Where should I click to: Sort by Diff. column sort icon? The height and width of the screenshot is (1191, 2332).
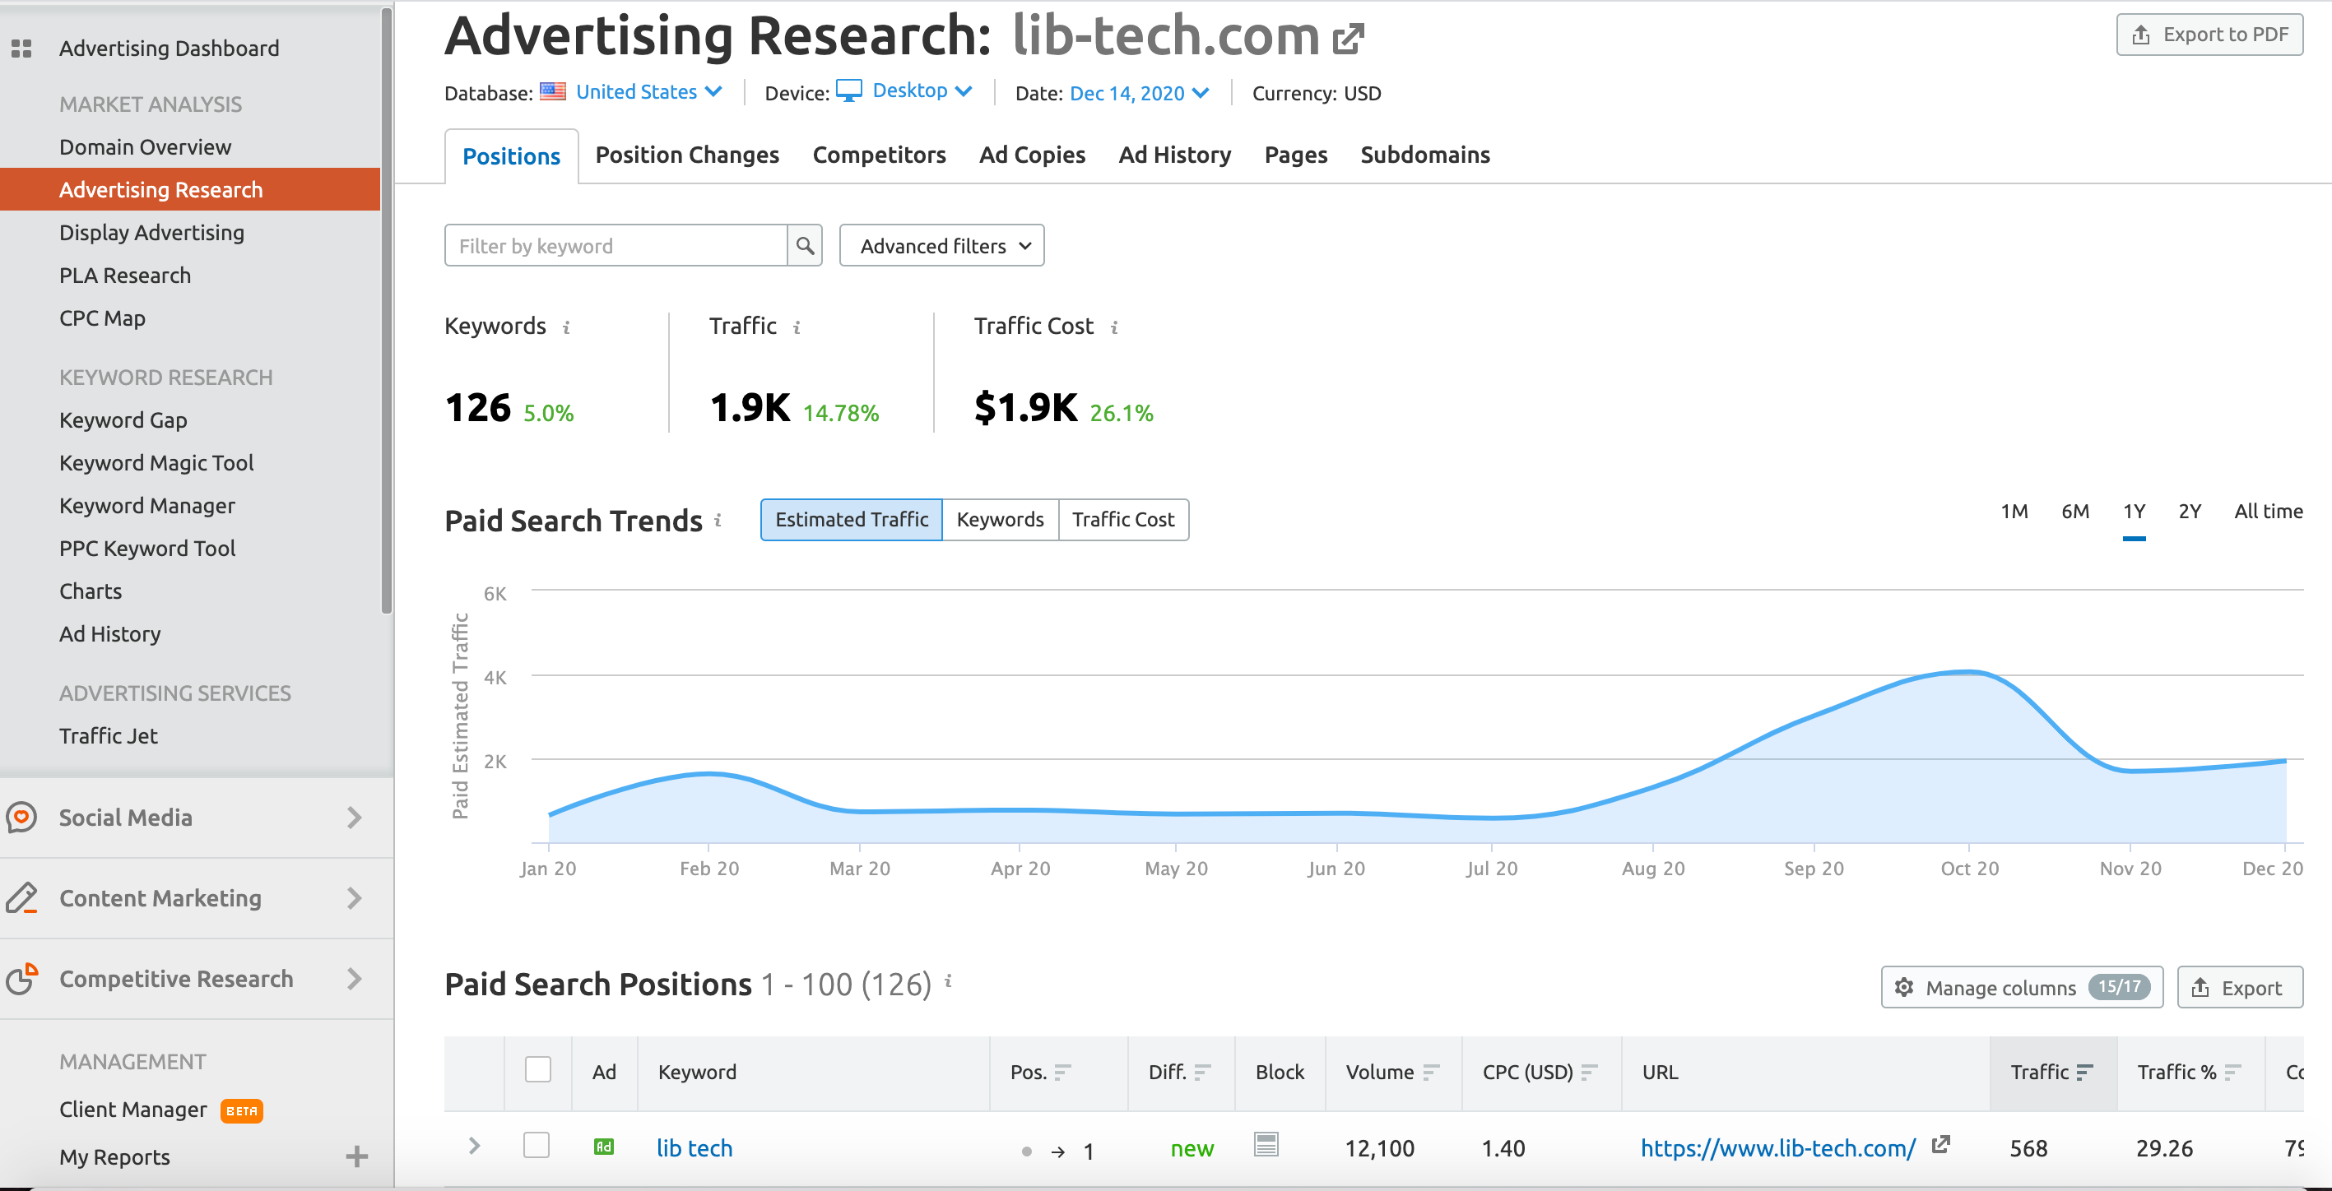(1201, 1073)
